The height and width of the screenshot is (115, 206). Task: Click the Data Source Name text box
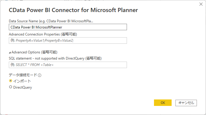click(68, 27)
